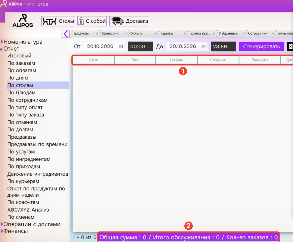
Task: Collapse the sidebar with the left chevron
Action: click(65, 34)
